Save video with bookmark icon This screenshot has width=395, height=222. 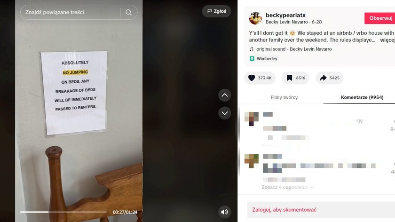pos(290,78)
